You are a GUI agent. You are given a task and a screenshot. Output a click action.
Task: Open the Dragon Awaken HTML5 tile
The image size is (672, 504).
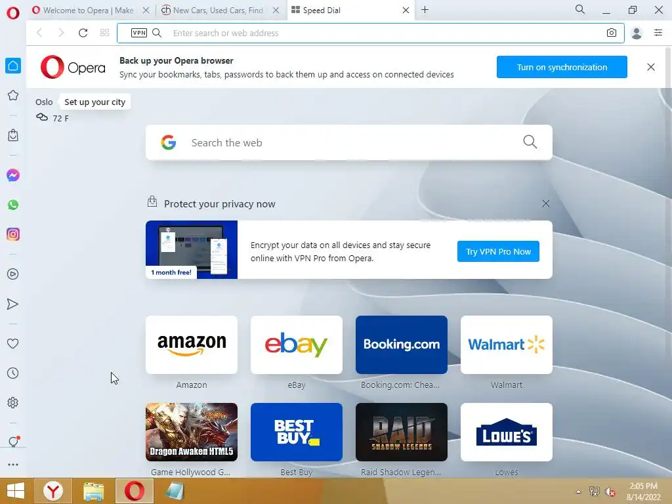point(192,432)
